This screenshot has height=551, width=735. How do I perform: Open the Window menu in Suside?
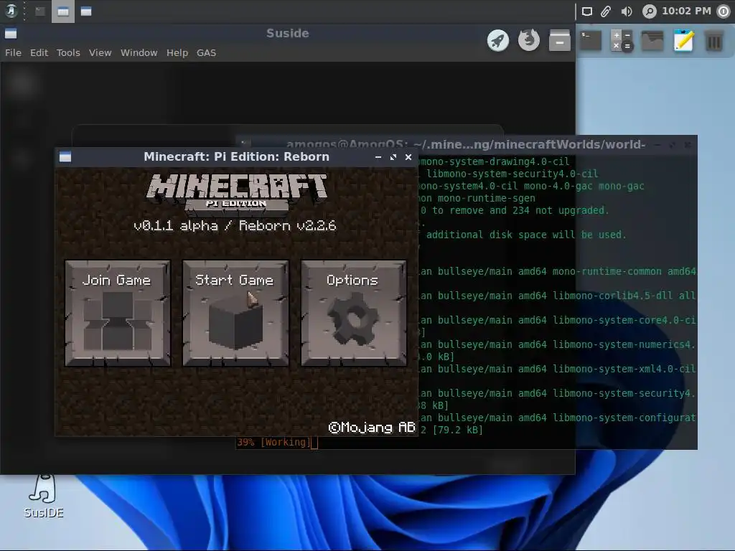click(139, 53)
